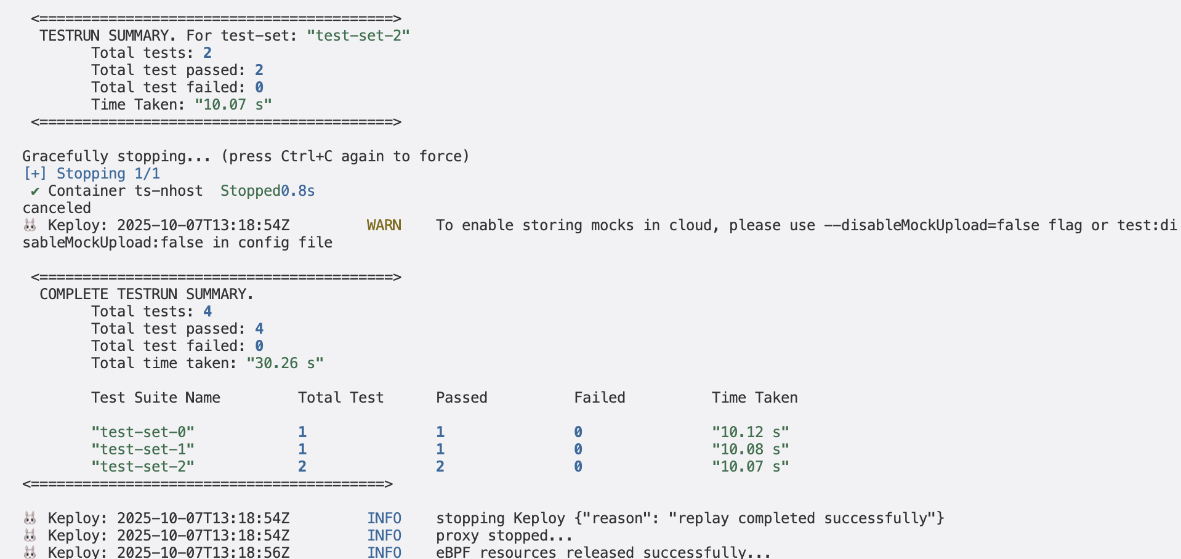Screen dimensions: 1181x559
Task: Click the green checkmark beside Container ts-nhost
Action: click(x=35, y=191)
